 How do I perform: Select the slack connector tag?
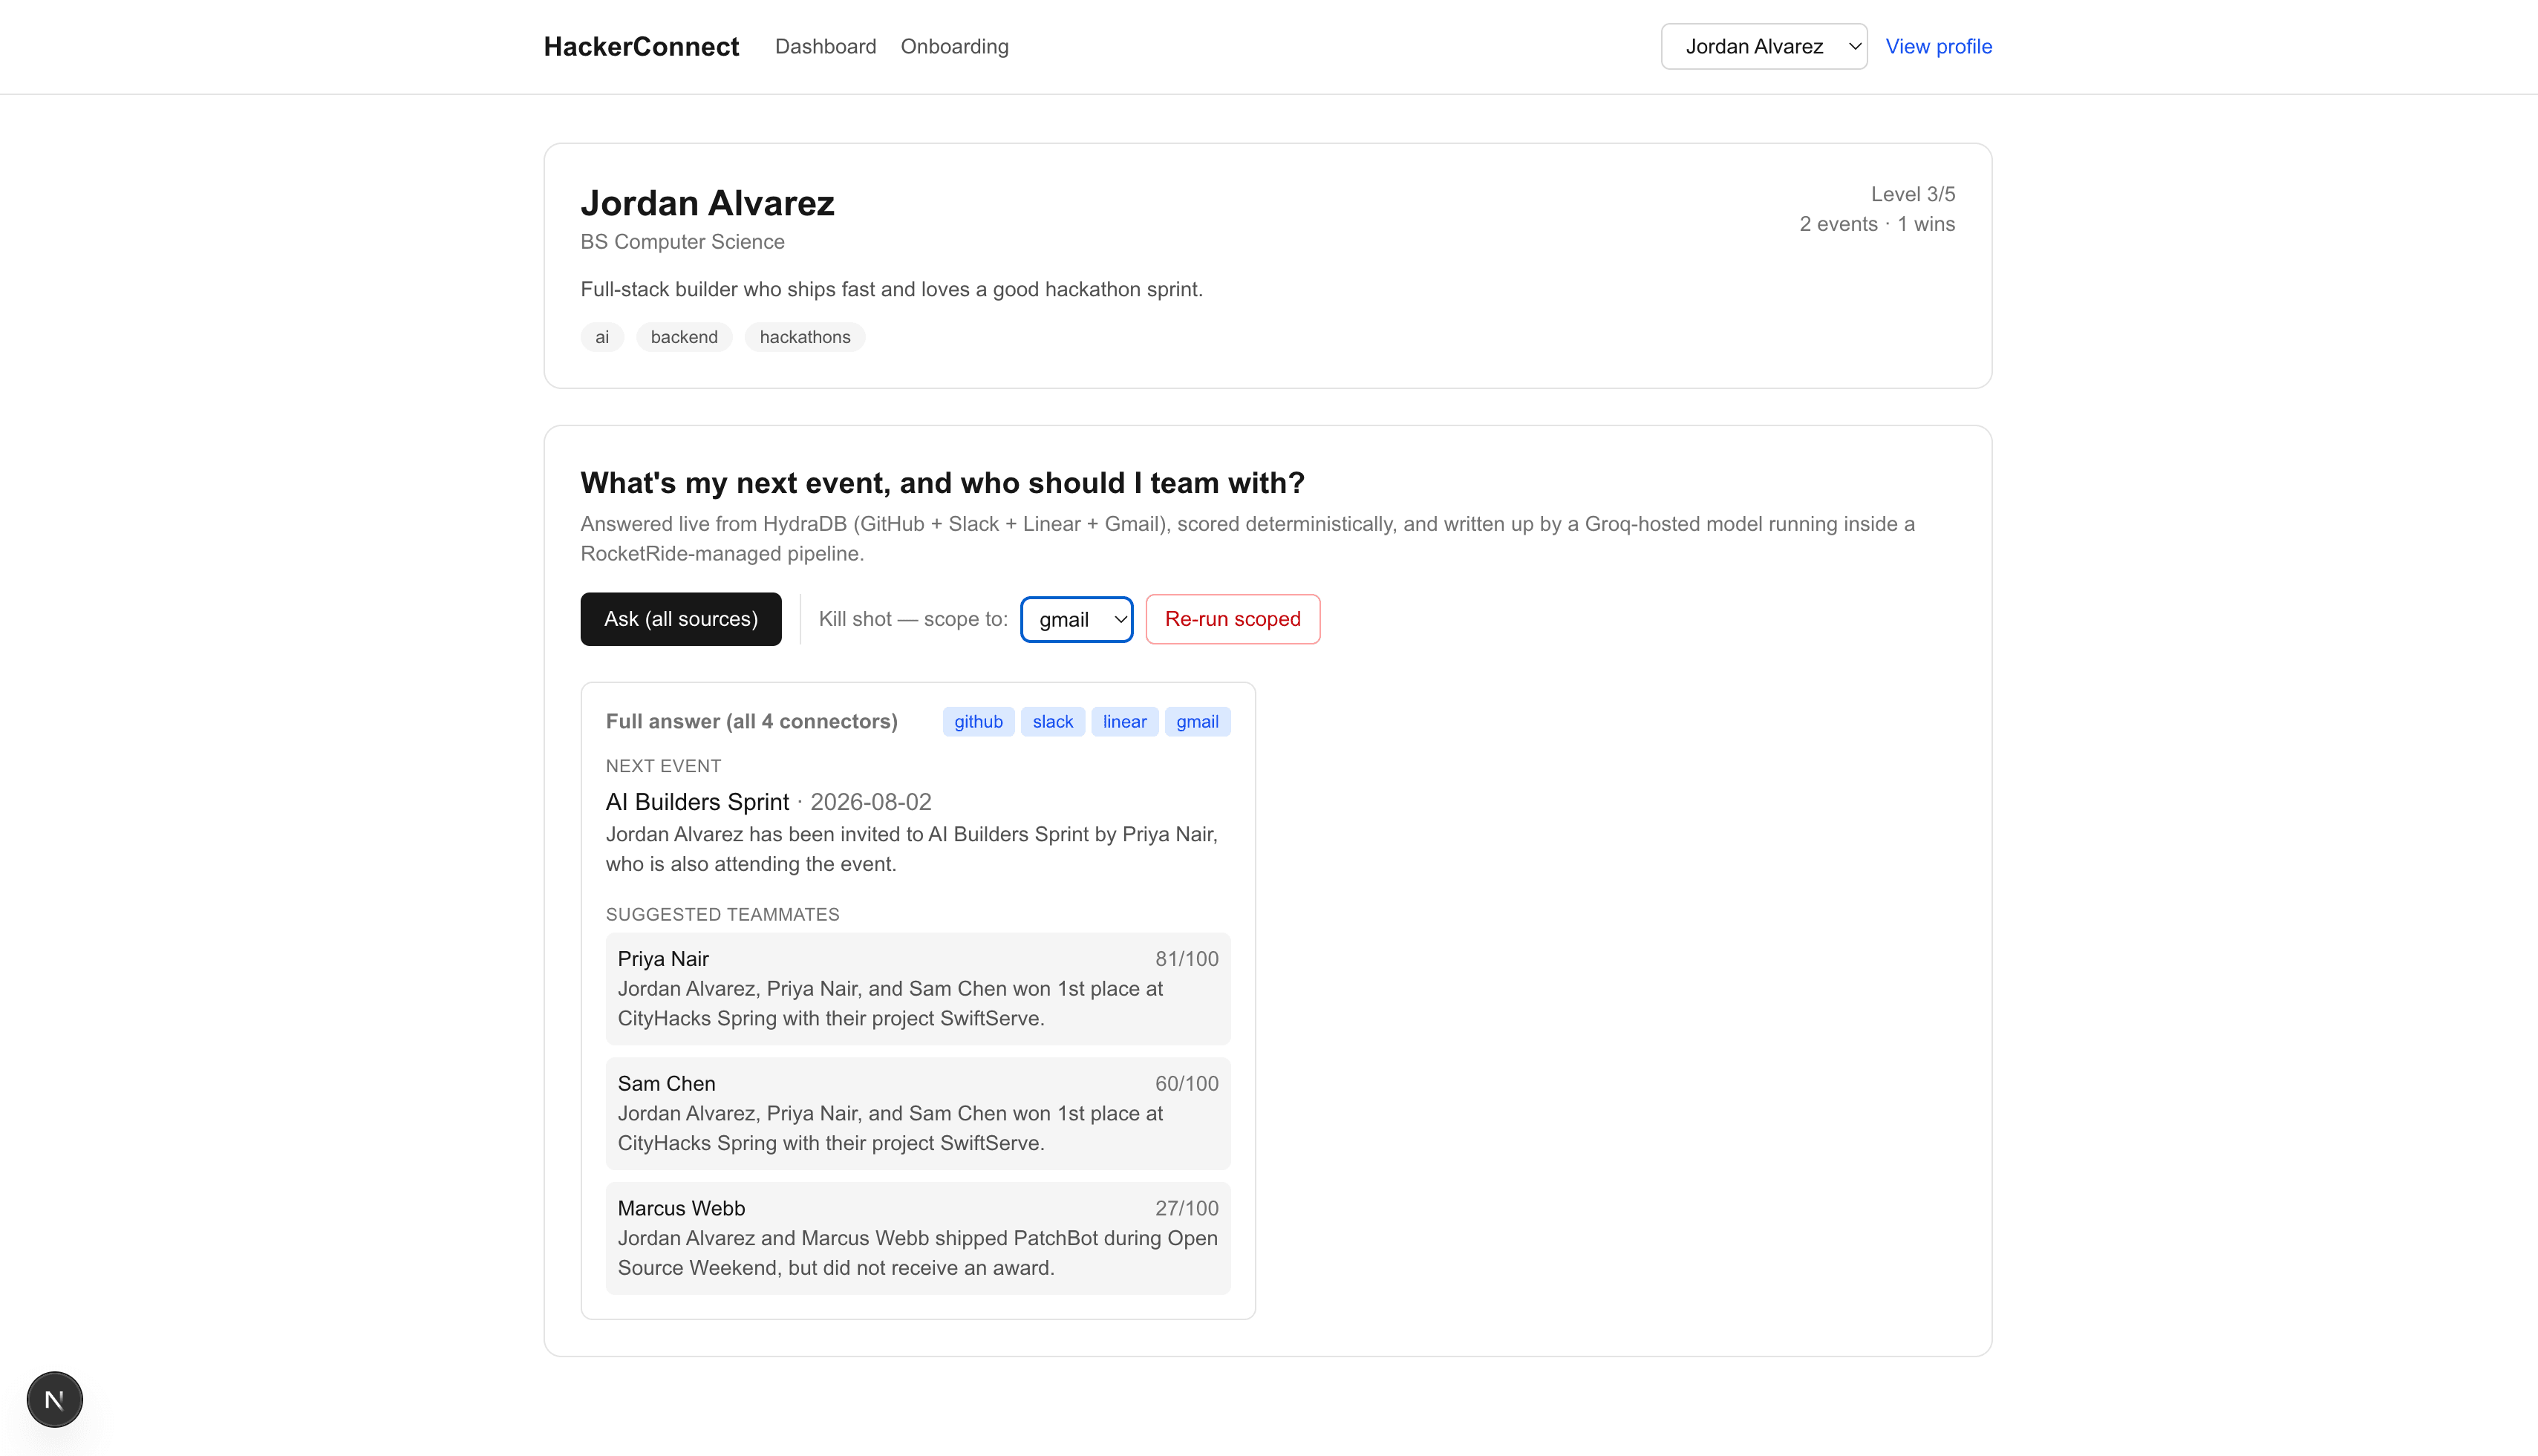(1052, 722)
